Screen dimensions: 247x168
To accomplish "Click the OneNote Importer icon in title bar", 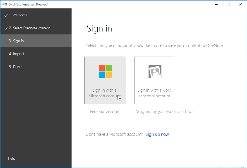I will point(5,5).
